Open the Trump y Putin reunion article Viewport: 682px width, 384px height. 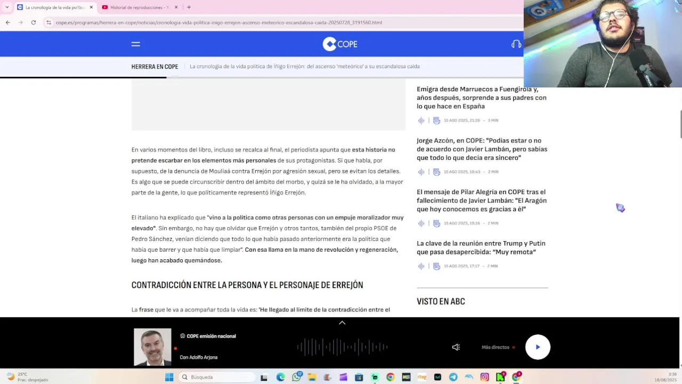click(x=481, y=247)
